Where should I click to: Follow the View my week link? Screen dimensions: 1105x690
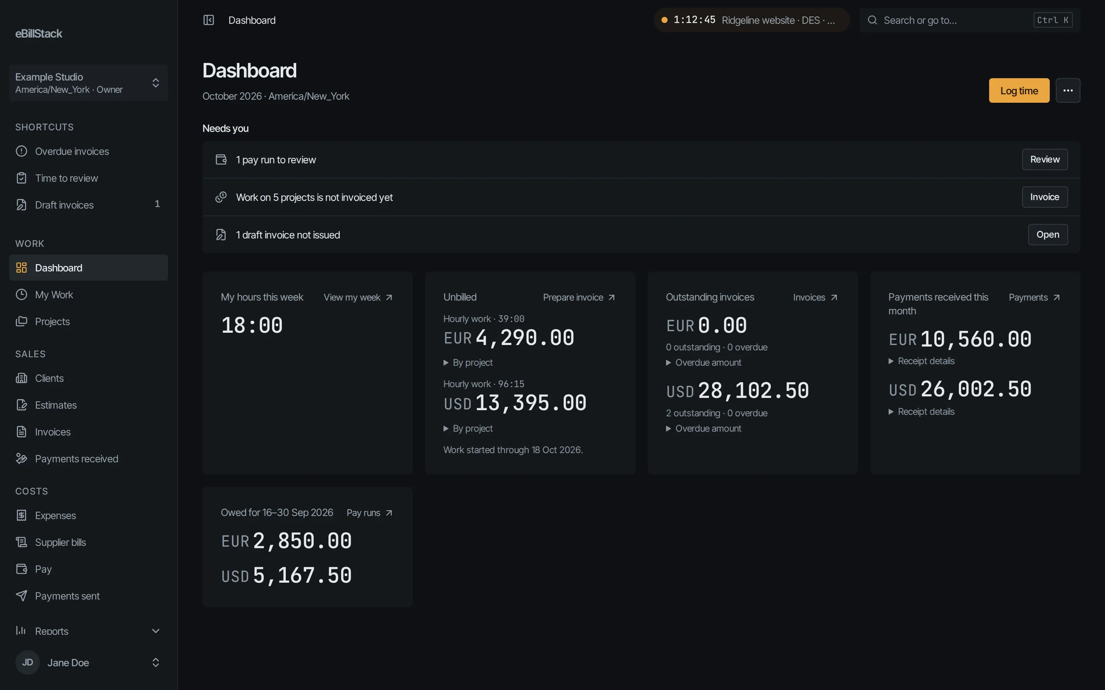pyautogui.click(x=358, y=297)
